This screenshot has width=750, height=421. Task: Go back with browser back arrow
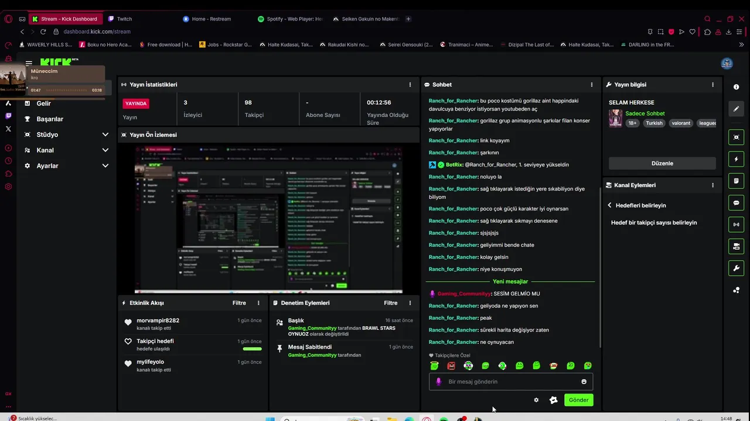(22, 32)
